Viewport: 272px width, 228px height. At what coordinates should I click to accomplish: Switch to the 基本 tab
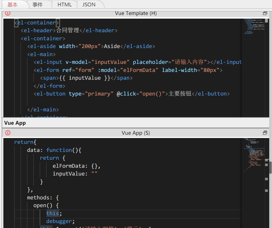pos(13,4)
